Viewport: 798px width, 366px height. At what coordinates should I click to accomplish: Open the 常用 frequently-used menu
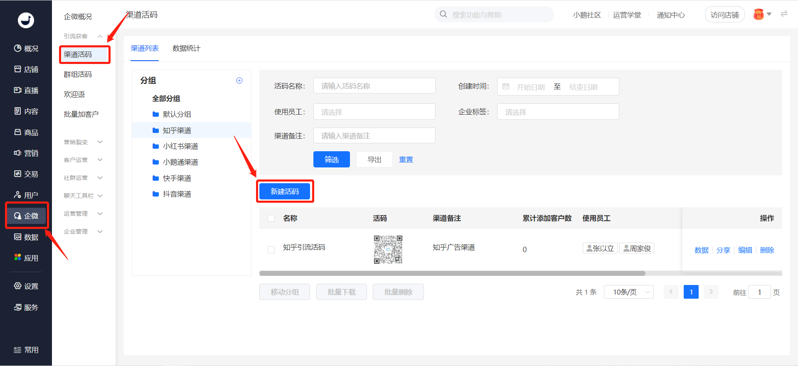(26, 350)
